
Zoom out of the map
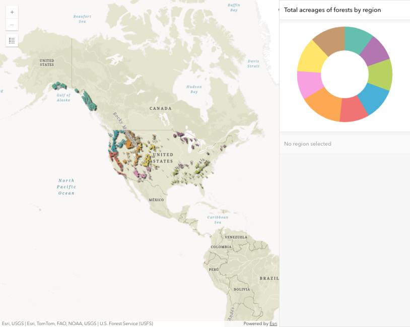[x=12, y=25]
